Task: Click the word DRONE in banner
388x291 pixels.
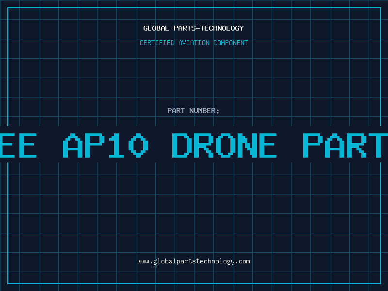Action: 224,145
